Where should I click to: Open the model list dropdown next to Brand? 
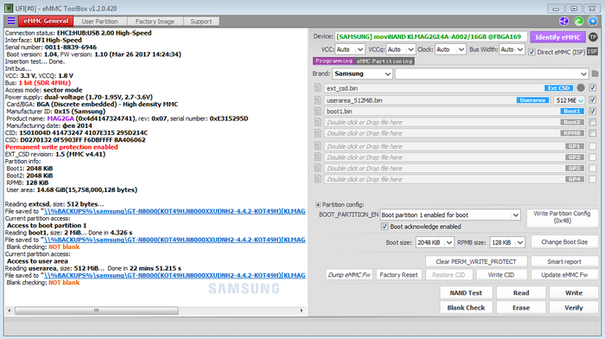point(492,74)
